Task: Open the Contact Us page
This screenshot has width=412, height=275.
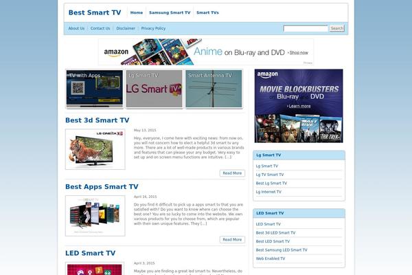Action: 100,28
